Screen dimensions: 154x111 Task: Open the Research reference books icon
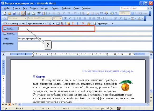tap(44, 13)
